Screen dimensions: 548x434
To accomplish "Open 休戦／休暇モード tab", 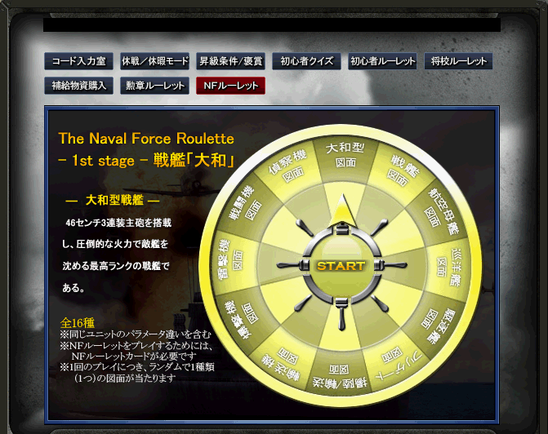I will 155,61.
